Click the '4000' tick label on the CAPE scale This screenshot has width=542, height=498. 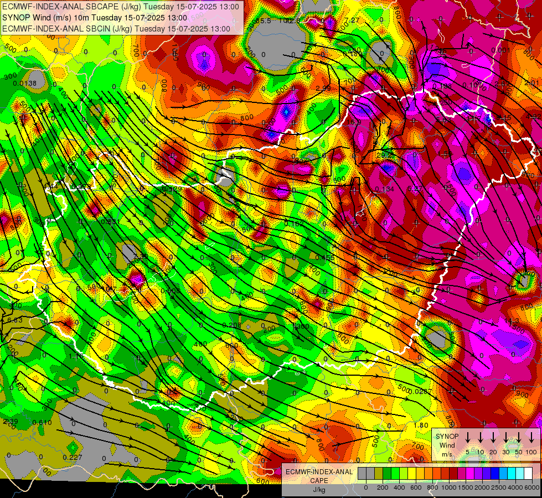click(515, 487)
